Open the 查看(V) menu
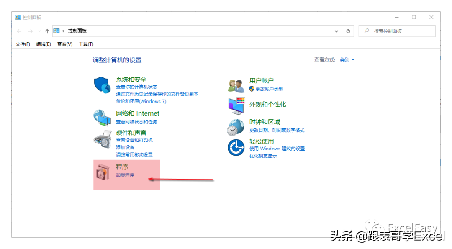452x249 pixels. (x=64, y=44)
